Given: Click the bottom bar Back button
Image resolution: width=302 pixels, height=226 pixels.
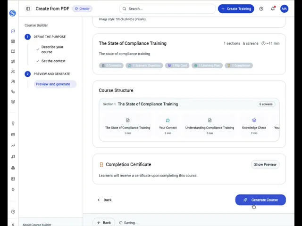Looking at the screenshot, I should point(104,223).
